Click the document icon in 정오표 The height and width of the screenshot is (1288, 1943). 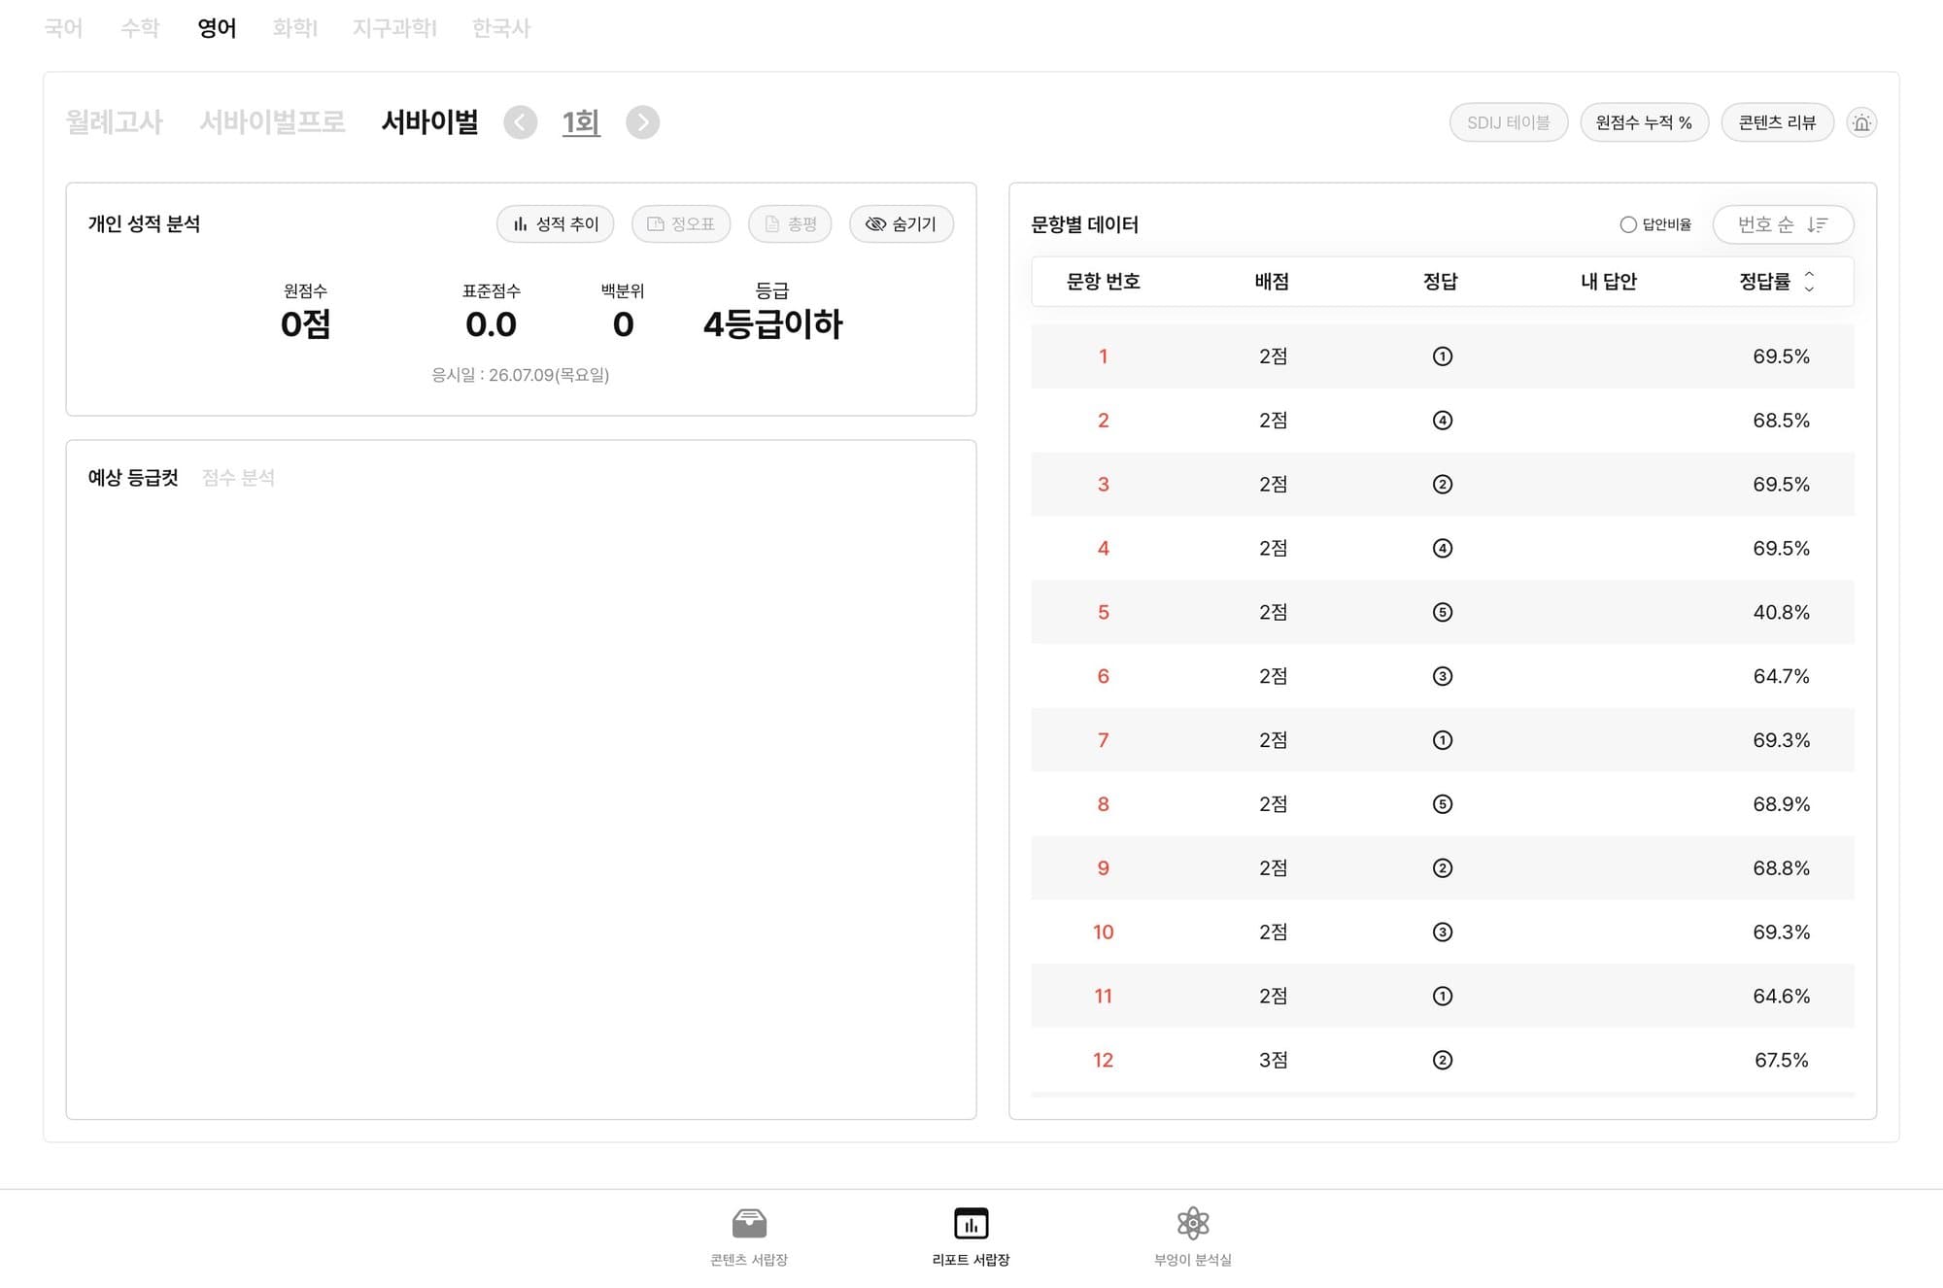click(656, 224)
